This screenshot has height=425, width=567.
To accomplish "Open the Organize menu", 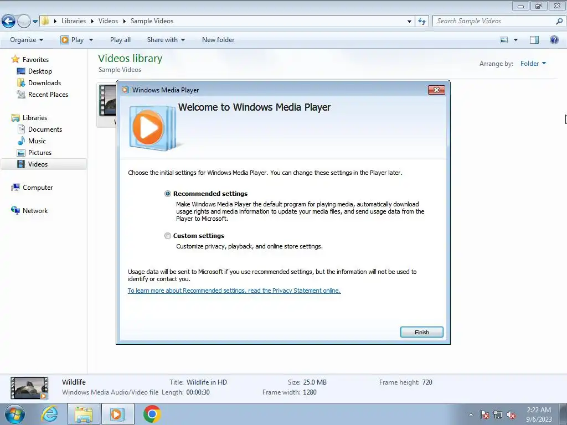I will [27, 40].
